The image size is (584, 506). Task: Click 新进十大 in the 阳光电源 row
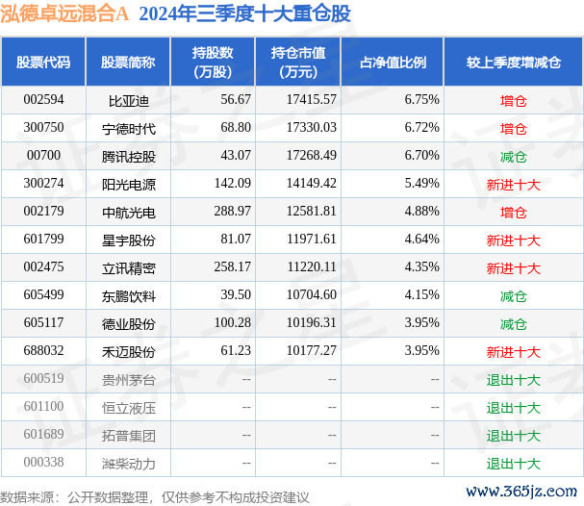pyautogui.click(x=513, y=185)
